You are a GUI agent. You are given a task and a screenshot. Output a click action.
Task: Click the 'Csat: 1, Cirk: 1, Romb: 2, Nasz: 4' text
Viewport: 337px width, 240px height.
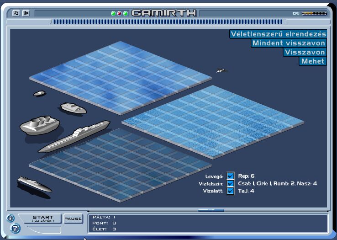pyautogui.click(x=278, y=183)
